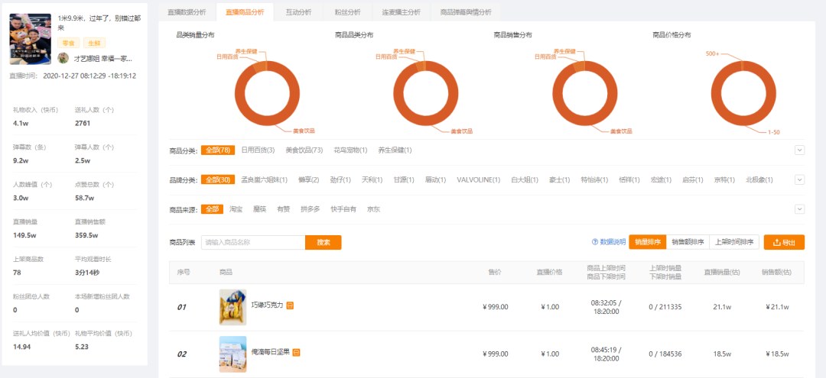Screen dimensions: 826x378
Task: Click the 巧缘巧克力 product thumbnail
Action: point(233,307)
